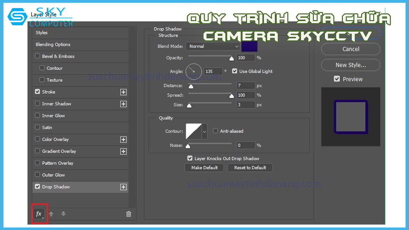Add another Gradient Overlay with plus icon
409x230 pixels.
click(x=123, y=151)
